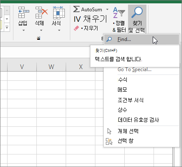Viewport: 182px width, 167px height.
Task: Open the Format (서식) dropdown arrow
Action: 59,30
